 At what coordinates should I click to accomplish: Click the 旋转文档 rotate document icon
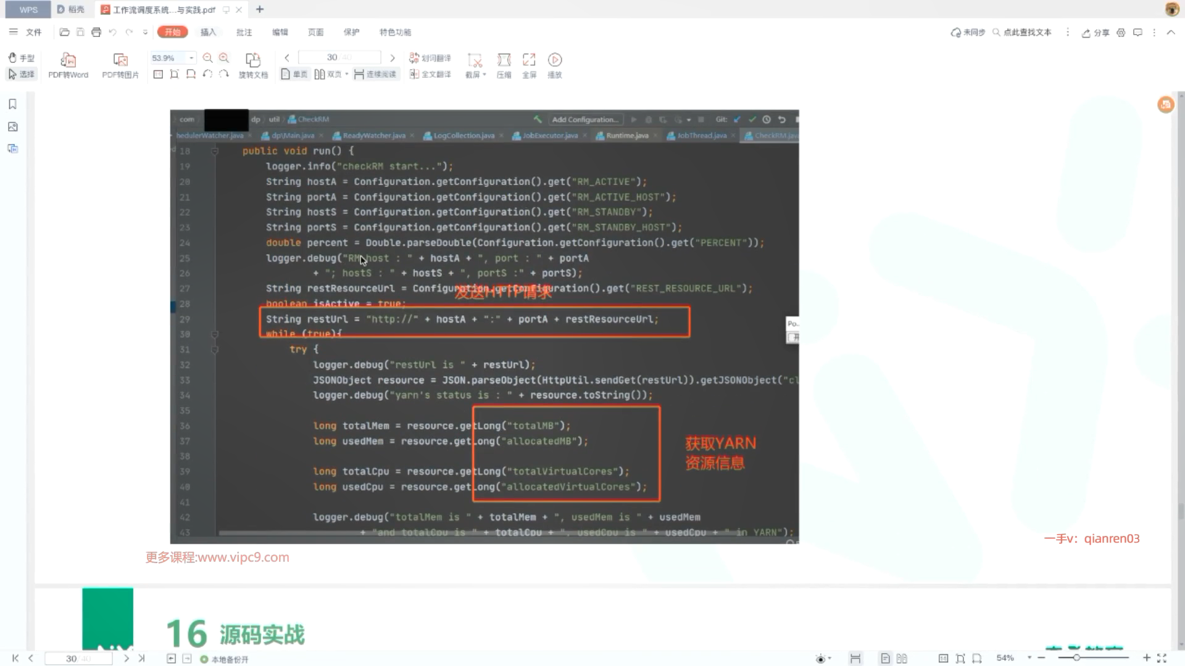253,60
